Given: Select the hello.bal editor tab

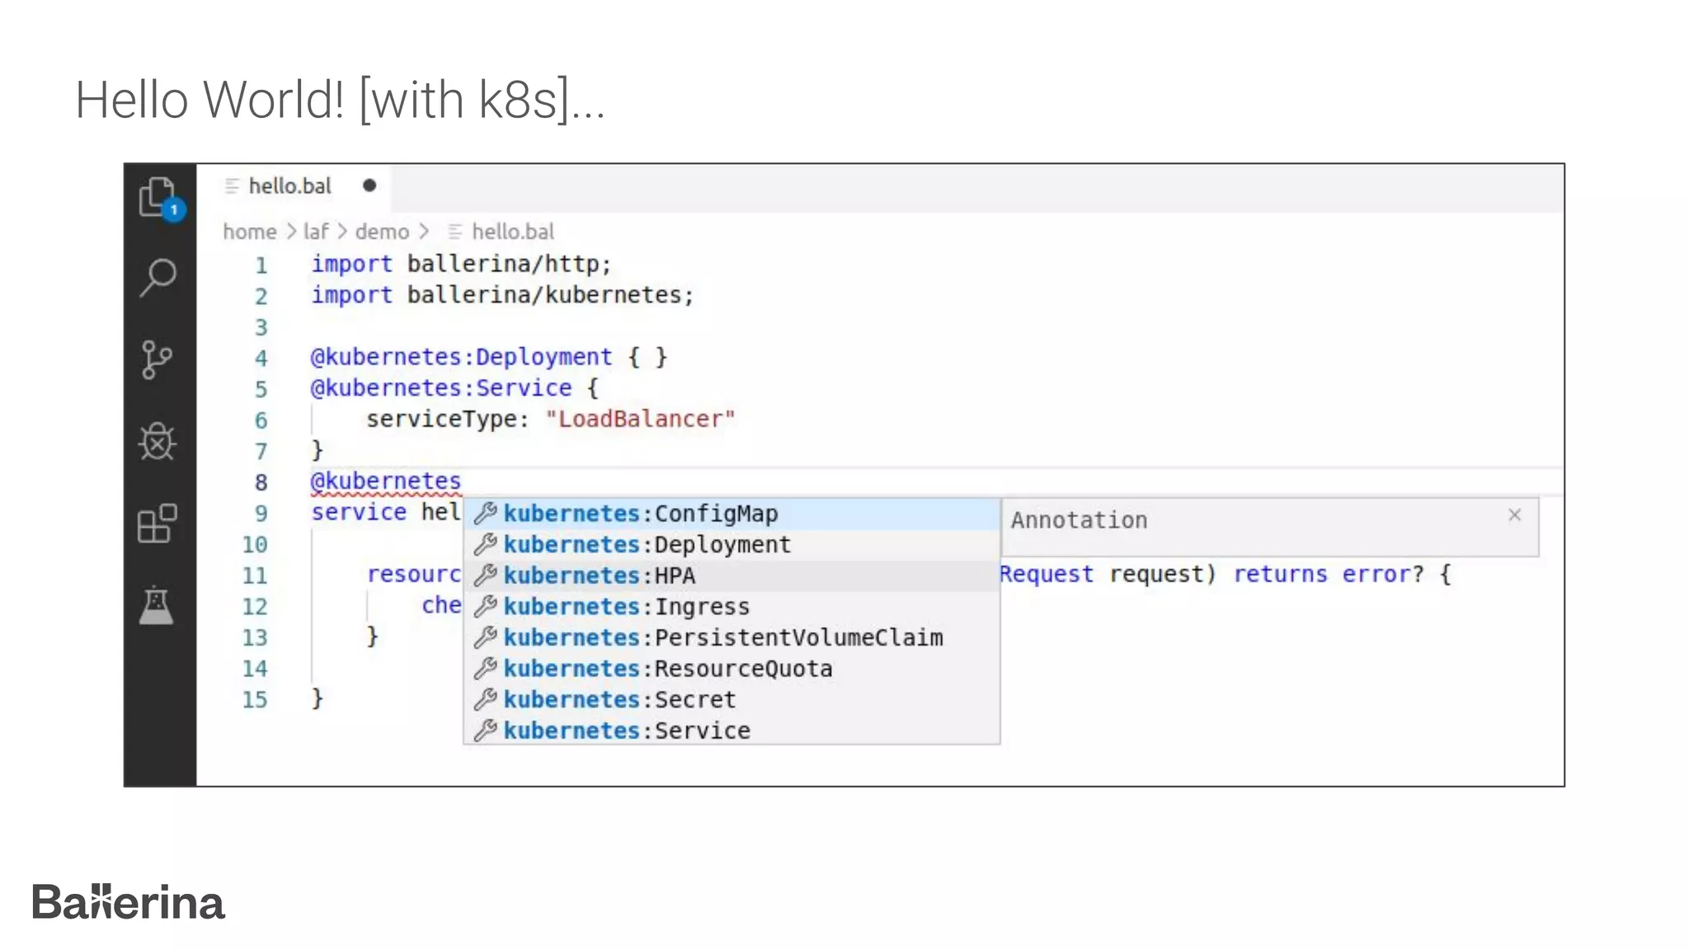Looking at the screenshot, I should pyautogui.click(x=289, y=186).
